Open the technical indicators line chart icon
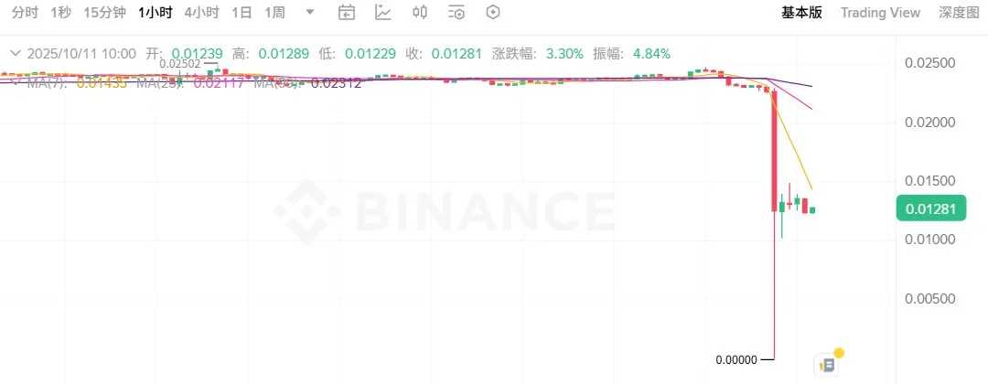Image resolution: width=988 pixels, height=384 pixels. click(x=383, y=12)
